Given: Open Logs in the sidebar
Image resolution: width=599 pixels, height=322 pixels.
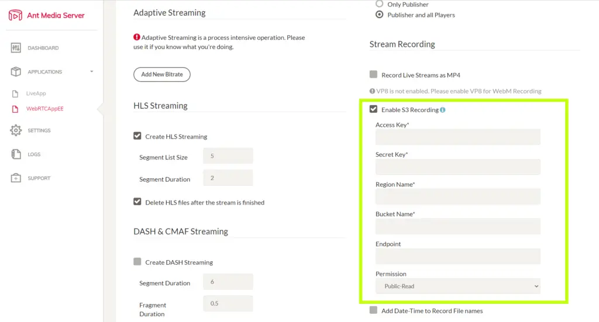Looking at the screenshot, I should click(34, 154).
